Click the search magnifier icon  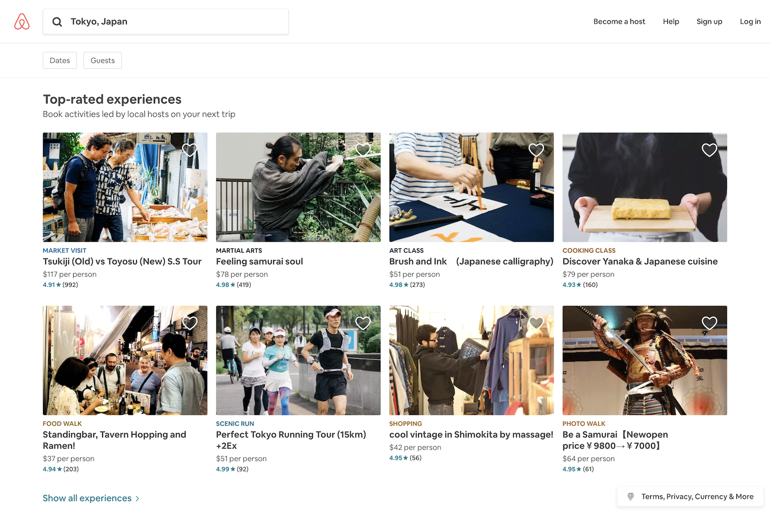pyautogui.click(x=57, y=21)
